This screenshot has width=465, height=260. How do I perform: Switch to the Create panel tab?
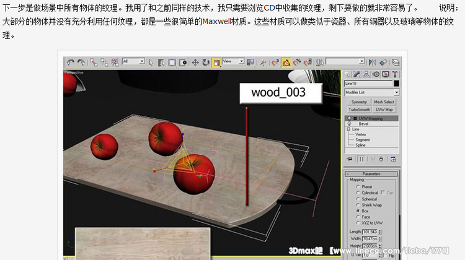(x=347, y=74)
